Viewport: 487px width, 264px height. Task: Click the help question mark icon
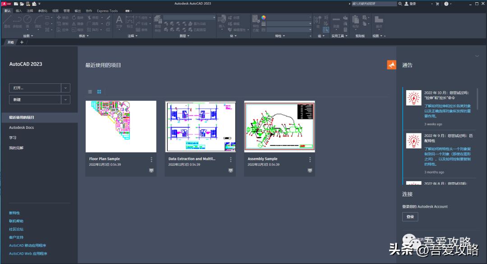click(x=446, y=4)
